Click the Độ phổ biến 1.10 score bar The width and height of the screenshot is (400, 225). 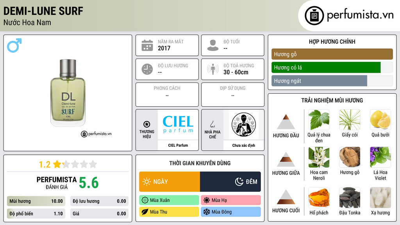[x=36, y=214]
